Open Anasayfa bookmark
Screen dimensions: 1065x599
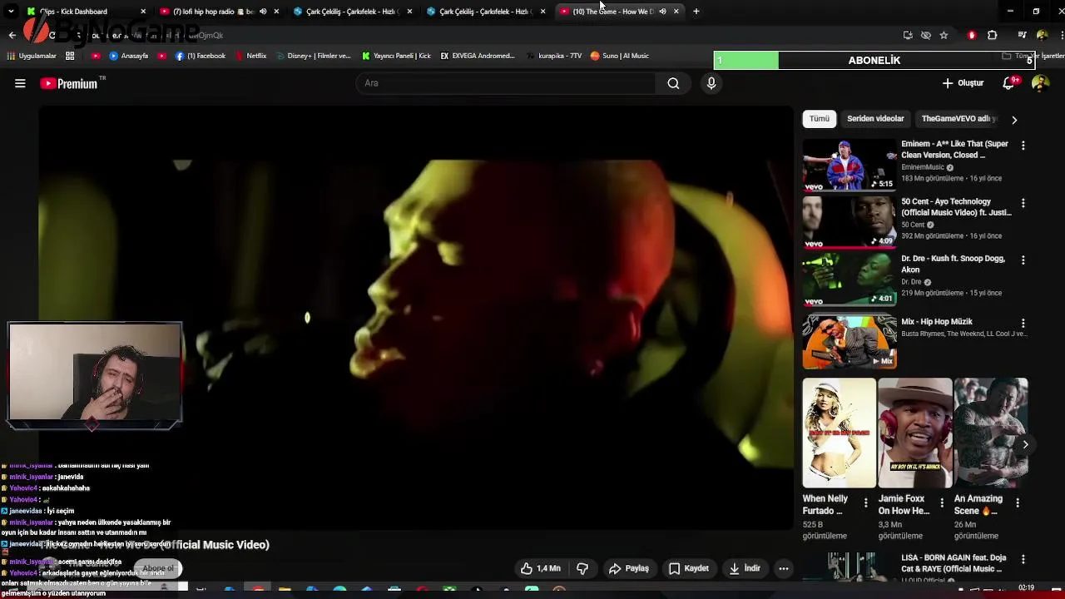(x=129, y=56)
